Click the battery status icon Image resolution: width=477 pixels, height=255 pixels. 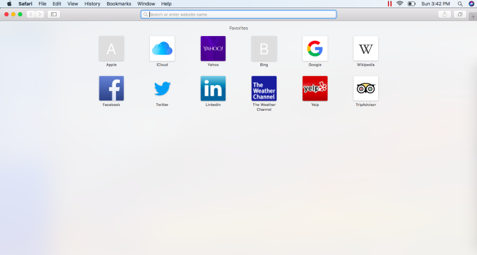pyautogui.click(x=412, y=3)
